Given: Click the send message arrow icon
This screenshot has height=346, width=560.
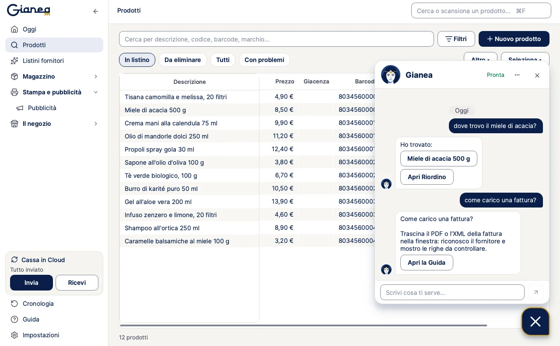Looking at the screenshot, I should (536, 292).
